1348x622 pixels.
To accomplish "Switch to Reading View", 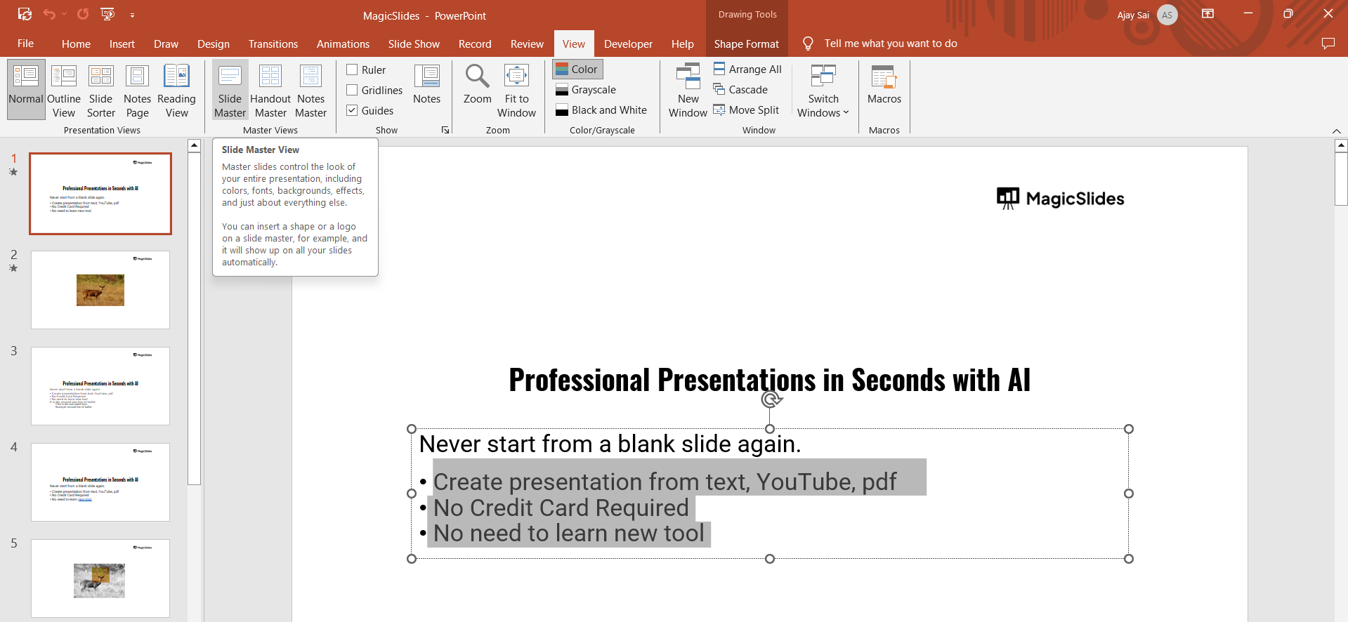I will 176,91.
